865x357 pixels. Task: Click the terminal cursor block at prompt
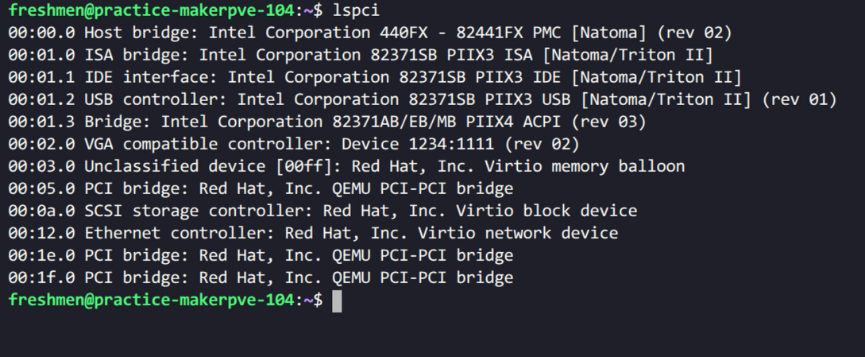(337, 301)
